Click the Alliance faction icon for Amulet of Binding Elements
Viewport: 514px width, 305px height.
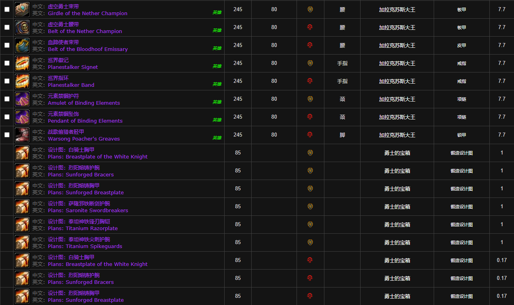[310, 99]
